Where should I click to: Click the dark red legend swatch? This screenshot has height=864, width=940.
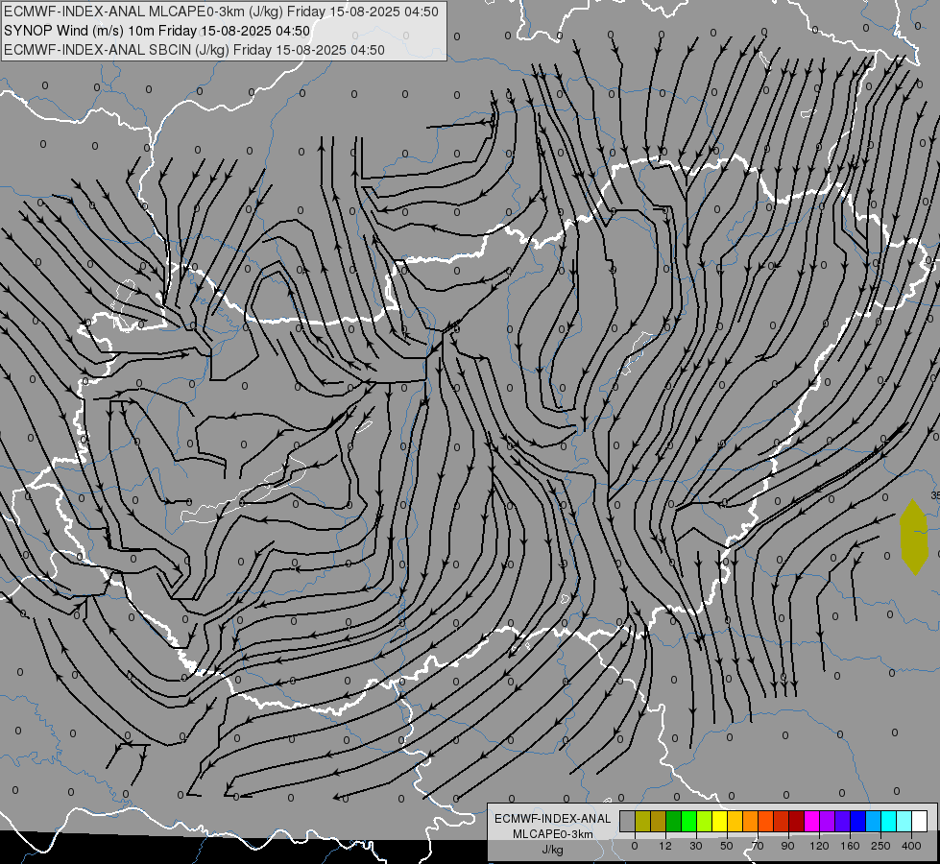point(797,821)
